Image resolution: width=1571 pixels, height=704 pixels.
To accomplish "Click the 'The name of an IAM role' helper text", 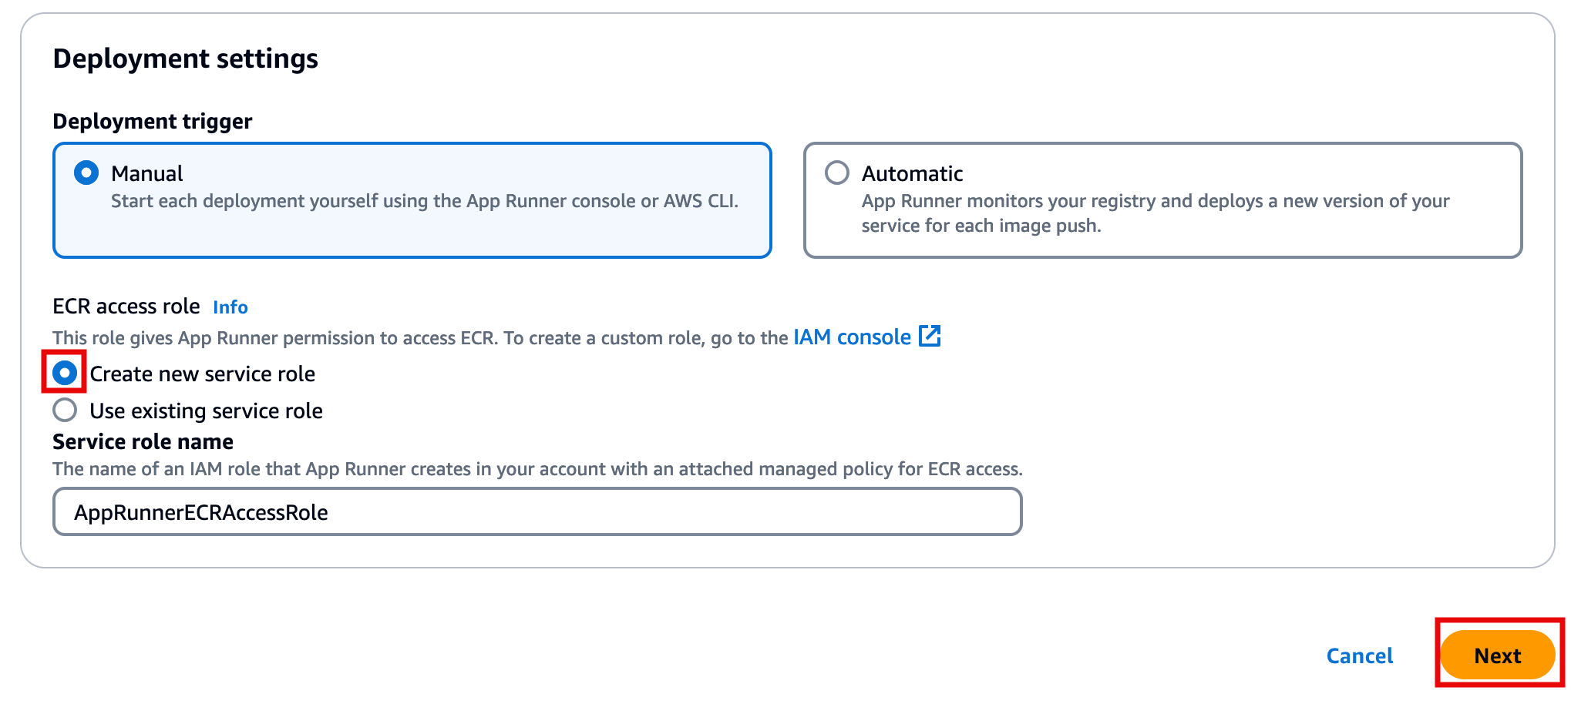I will (537, 469).
